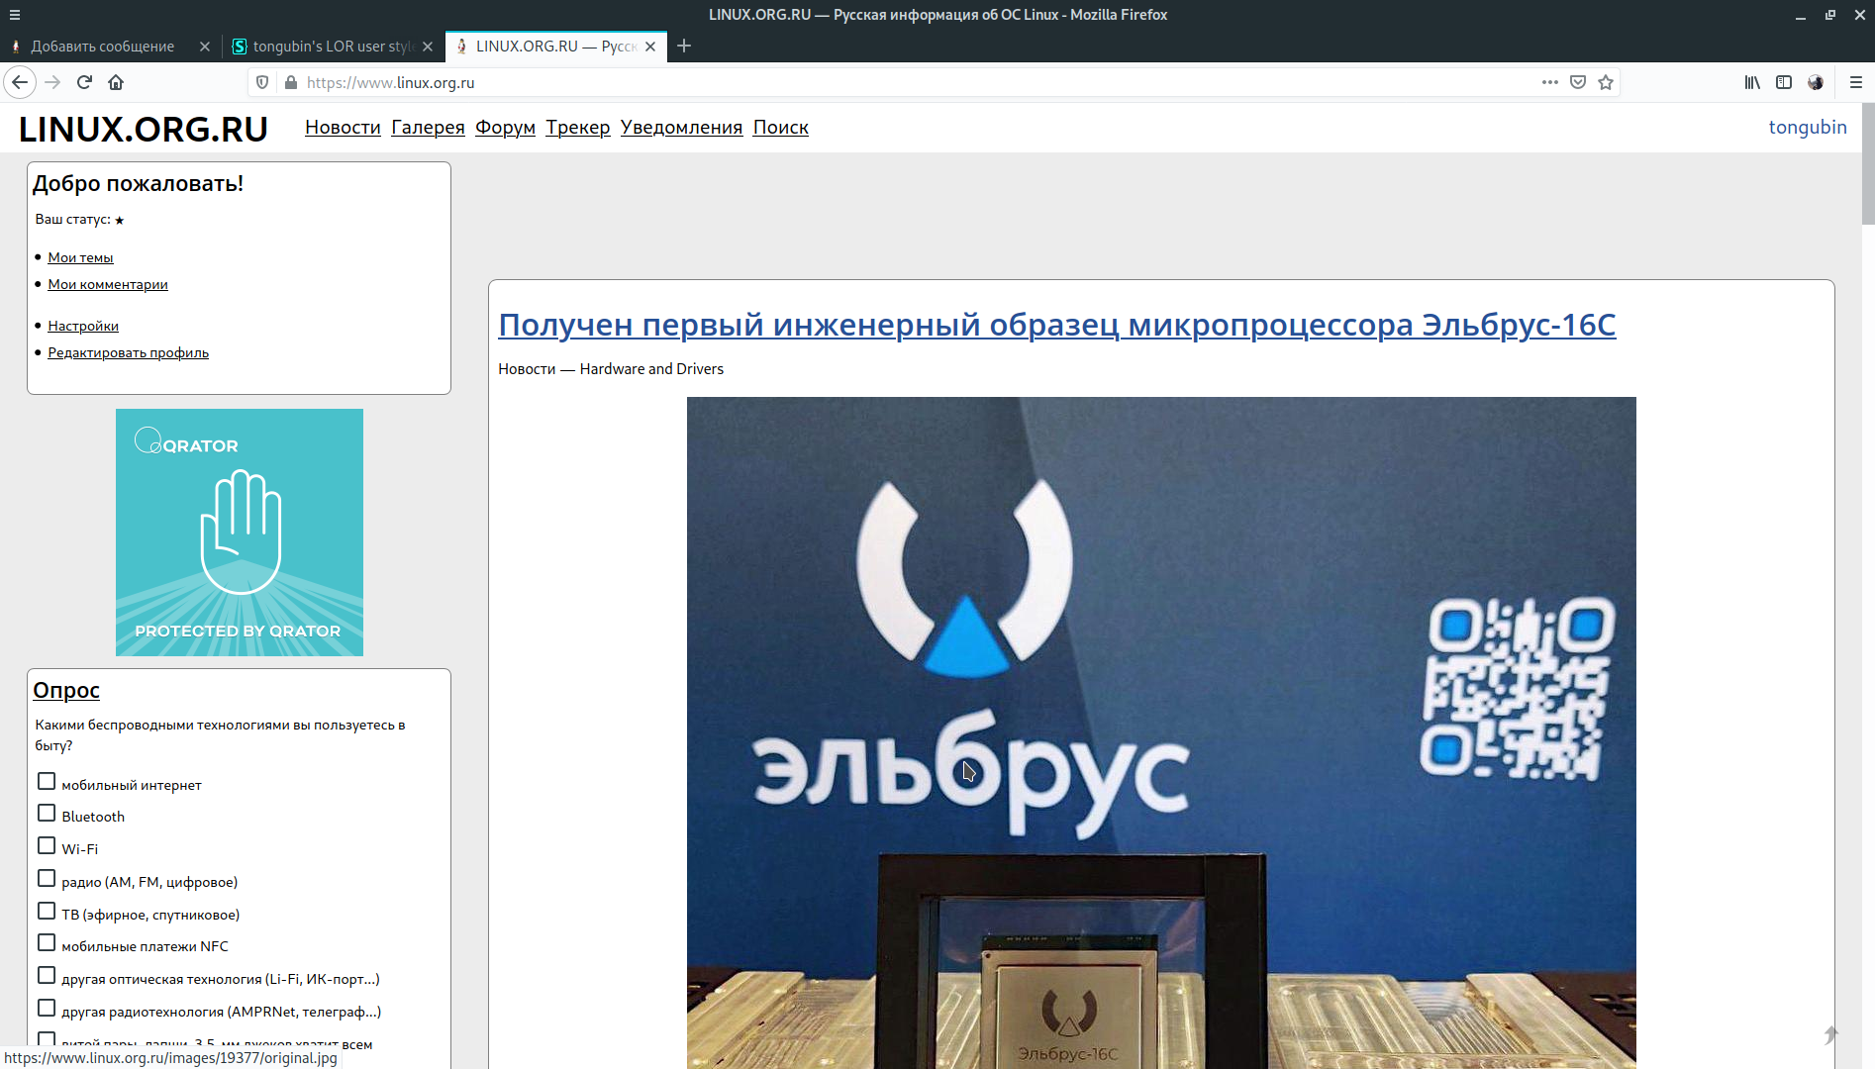This screenshot has height=1069, width=1875.
Task: Open the Поиск search page
Action: (781, 128)
